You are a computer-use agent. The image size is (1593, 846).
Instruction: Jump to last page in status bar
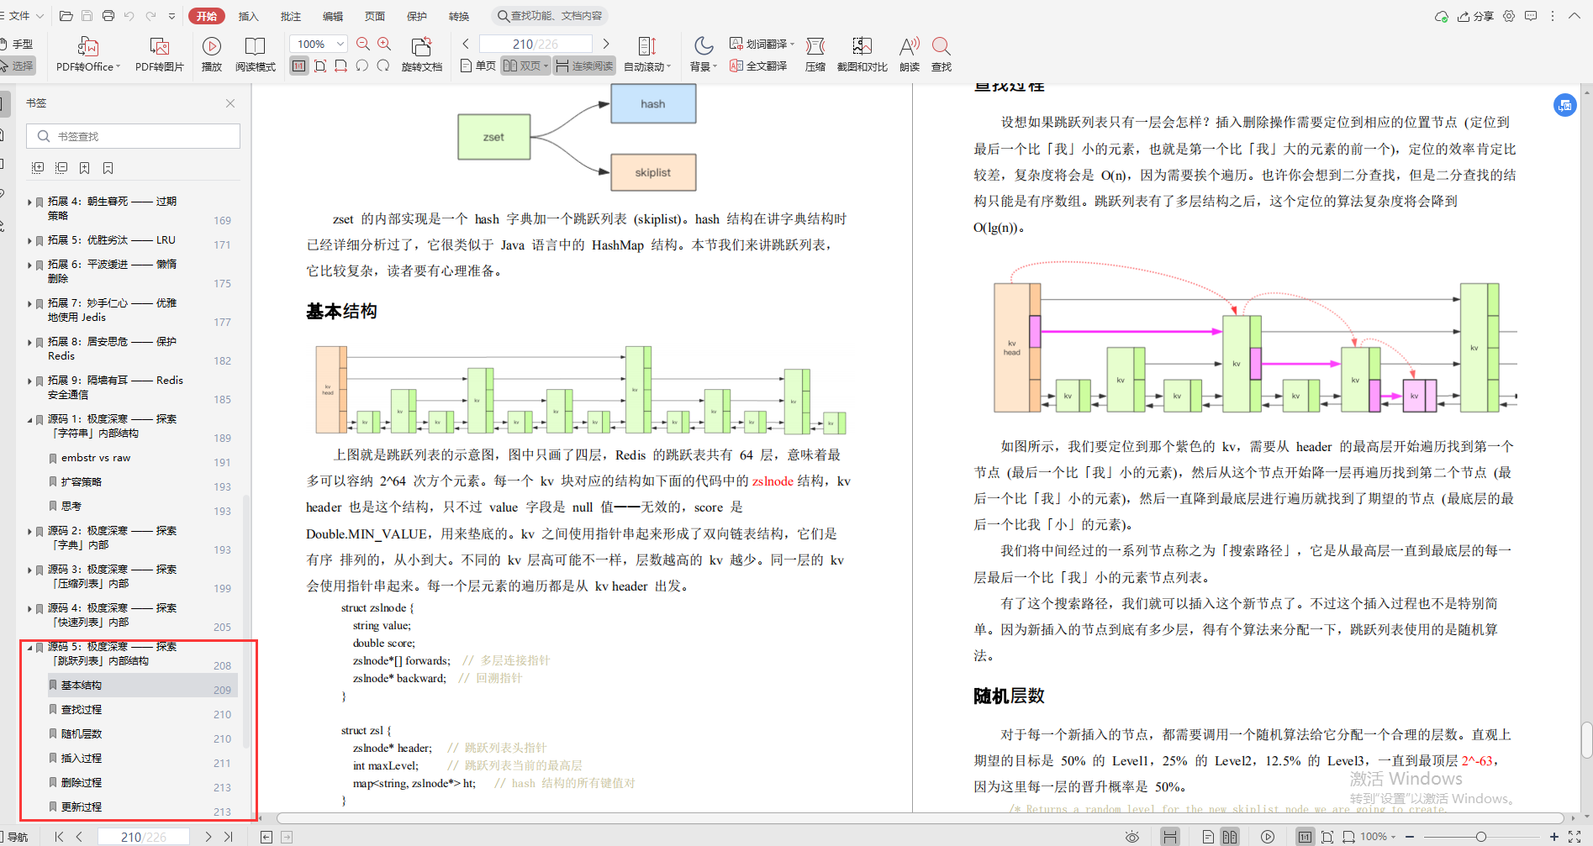point(228,837)
